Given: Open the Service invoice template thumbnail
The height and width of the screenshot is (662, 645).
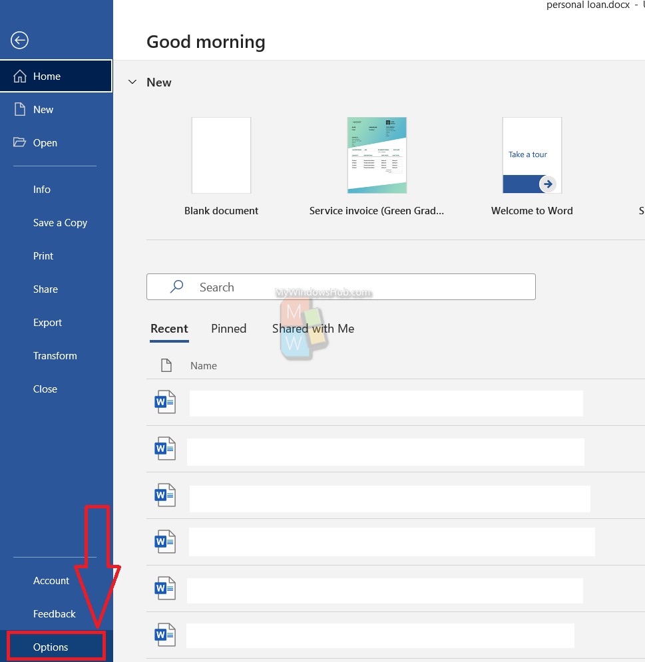Looking at the screenshot, I should [x=377, y=156].
